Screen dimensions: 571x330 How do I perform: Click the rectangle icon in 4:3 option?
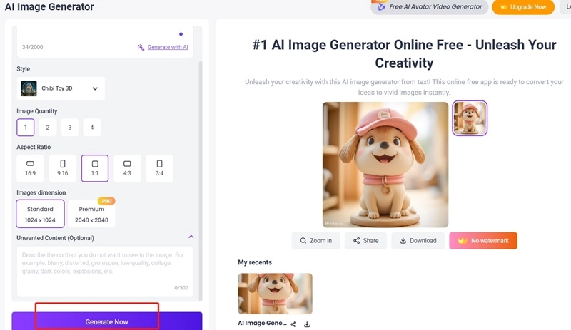pos(127,164)
